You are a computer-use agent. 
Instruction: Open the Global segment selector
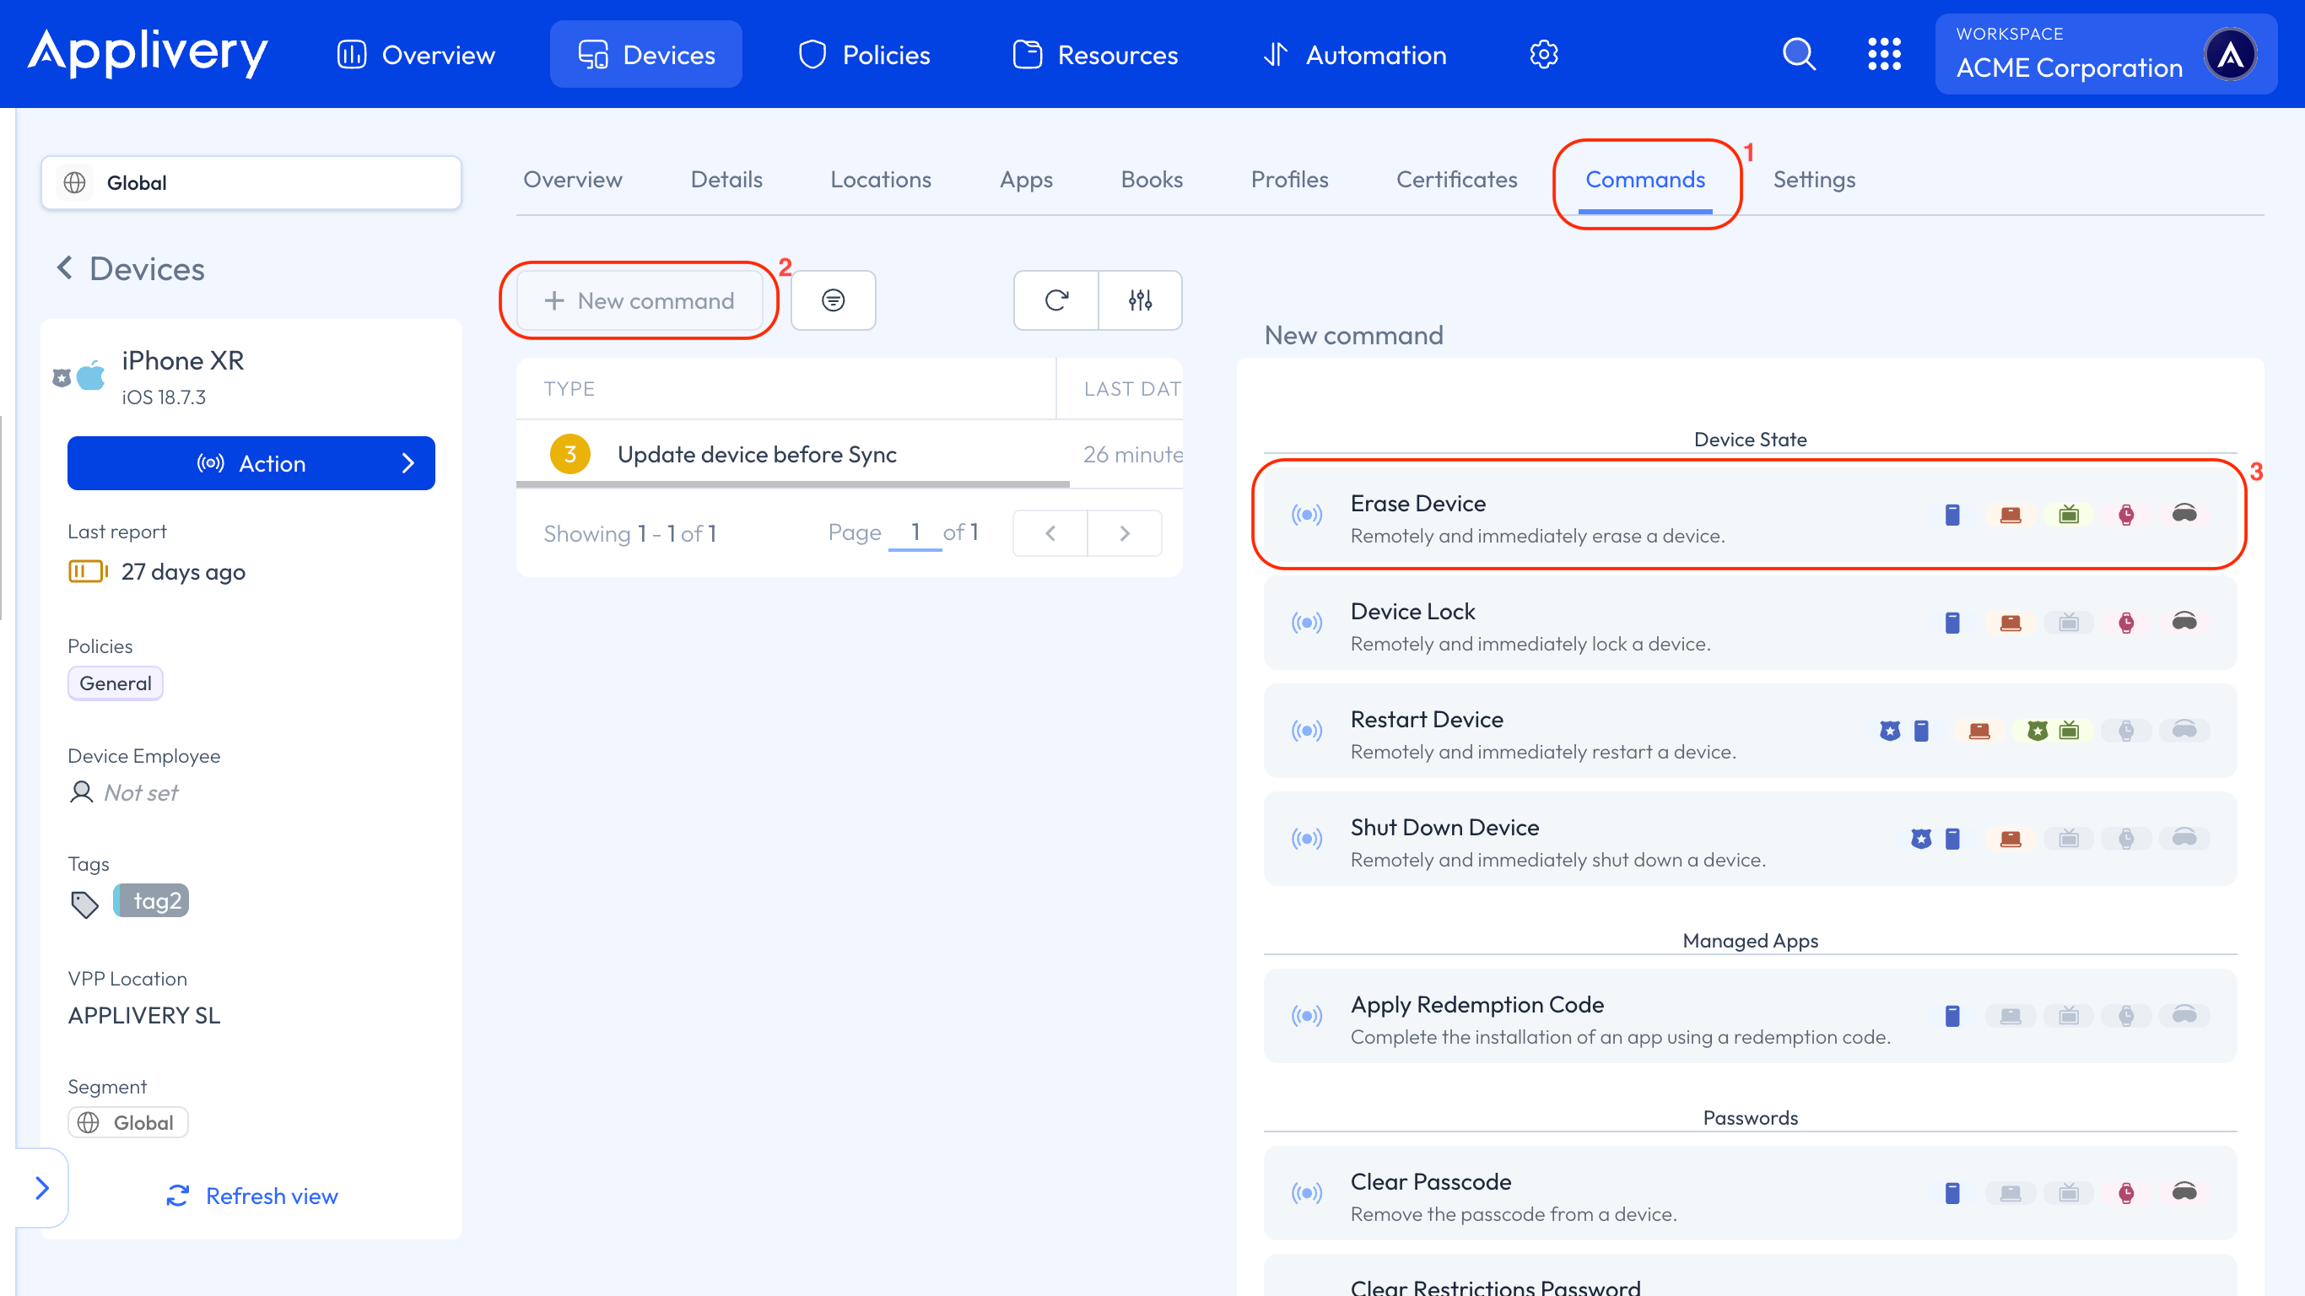[251, 182]
